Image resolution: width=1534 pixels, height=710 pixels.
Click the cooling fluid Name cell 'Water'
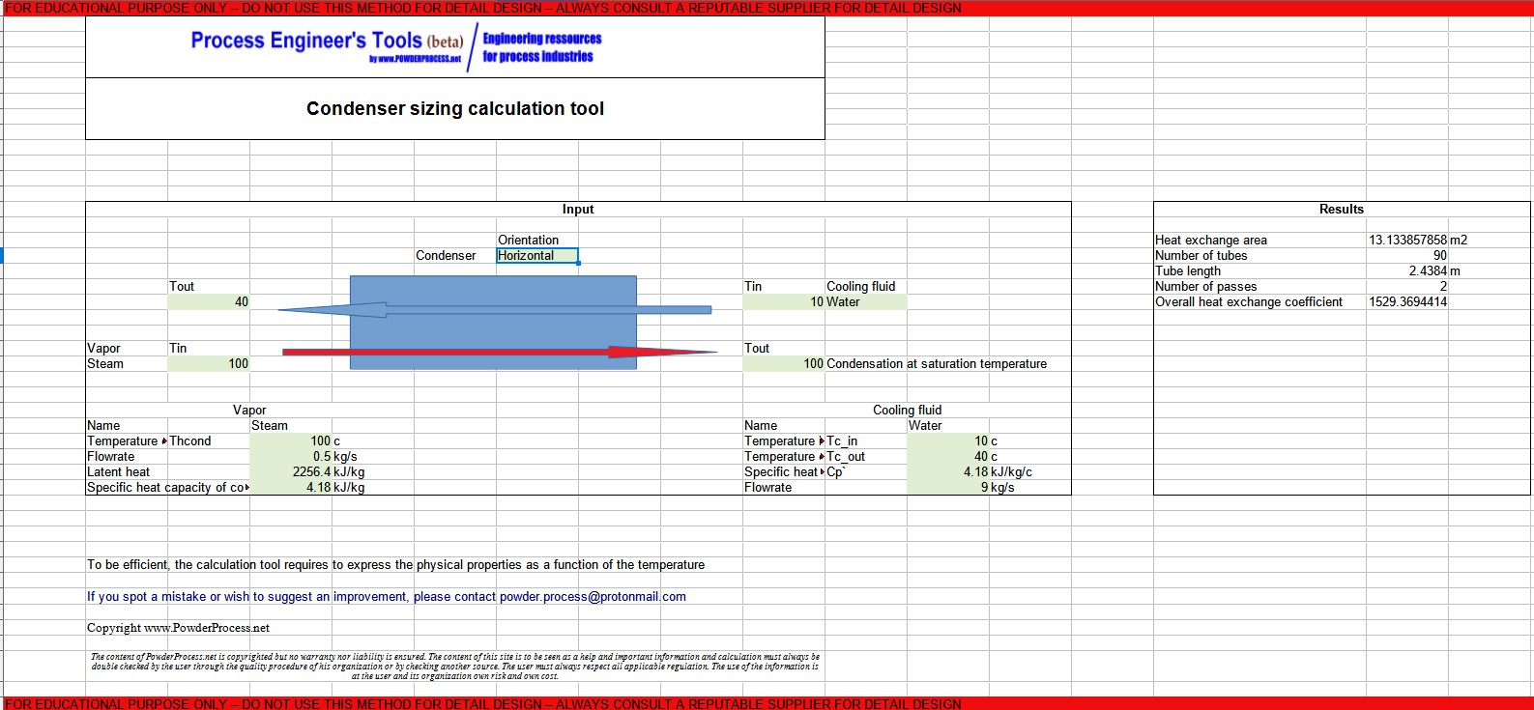[925, 426]
